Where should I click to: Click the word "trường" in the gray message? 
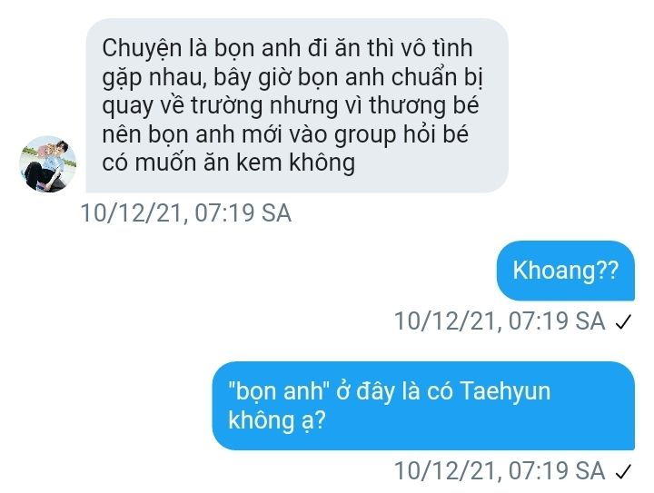(x=226, y=105)
